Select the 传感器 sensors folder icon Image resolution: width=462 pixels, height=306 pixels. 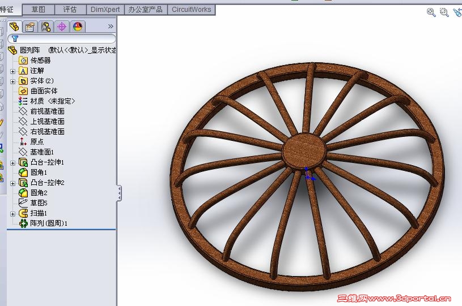(23, 61)
